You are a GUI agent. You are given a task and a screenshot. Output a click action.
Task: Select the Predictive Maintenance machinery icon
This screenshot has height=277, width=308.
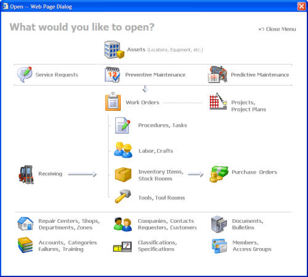pos(217,74)
